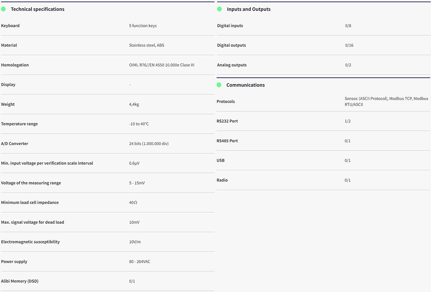Select the RS485 Port 0/1 value
Viewport: 431px width, 292px height.
click(x=347, y=141)
